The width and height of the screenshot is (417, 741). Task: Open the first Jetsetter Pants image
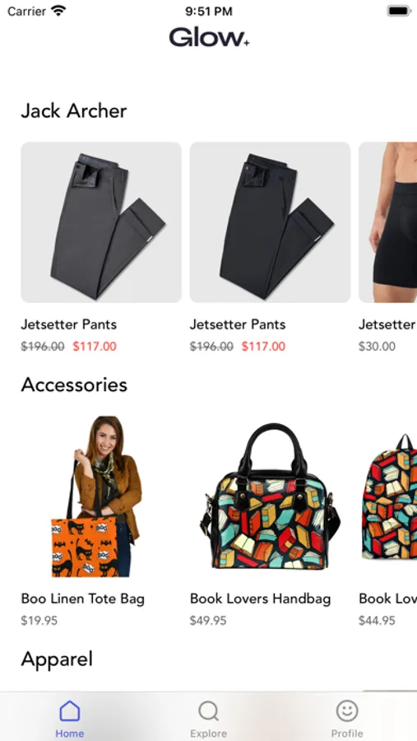101,222
